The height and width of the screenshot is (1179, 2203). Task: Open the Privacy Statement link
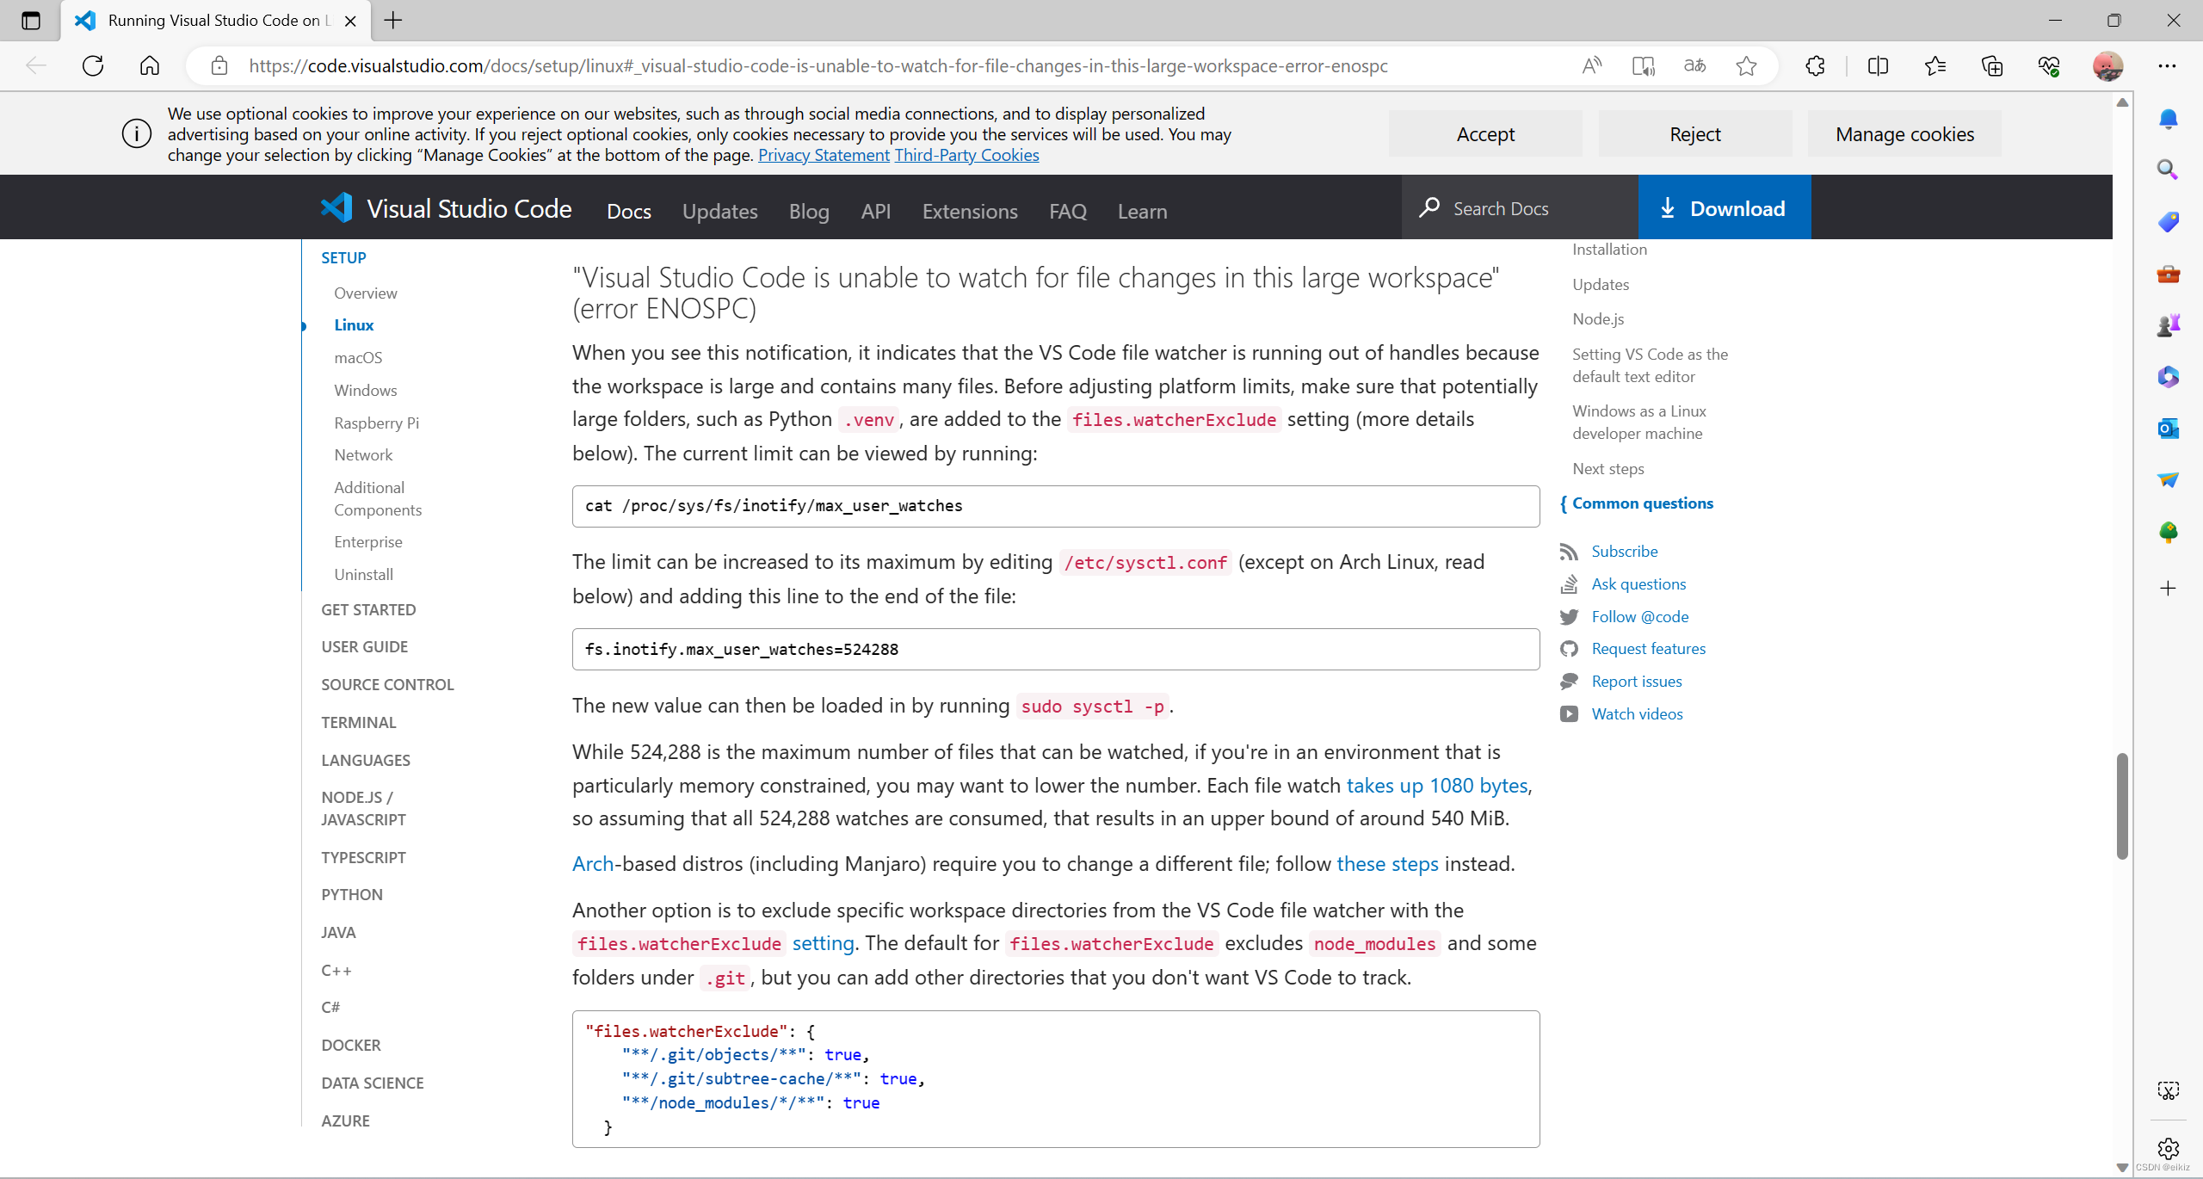(x=823, y=155)
